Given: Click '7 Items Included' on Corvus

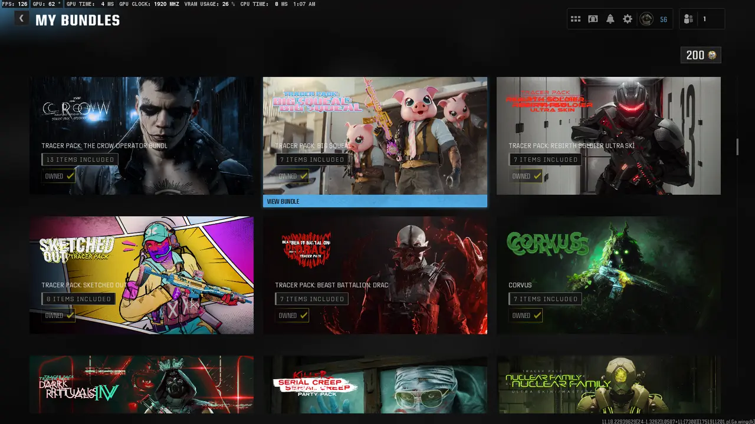Looking at the screenshot, I should point(545,299).
